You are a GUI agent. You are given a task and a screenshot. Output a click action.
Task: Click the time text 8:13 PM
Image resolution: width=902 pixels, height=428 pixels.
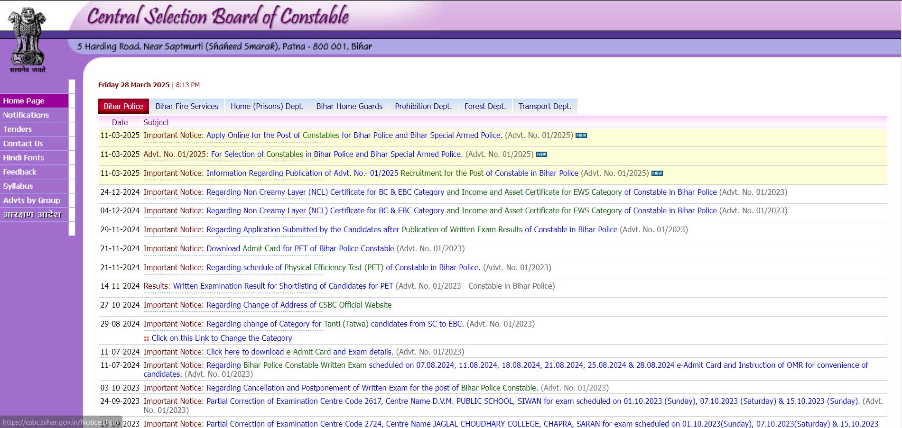[x=188, y=85]
